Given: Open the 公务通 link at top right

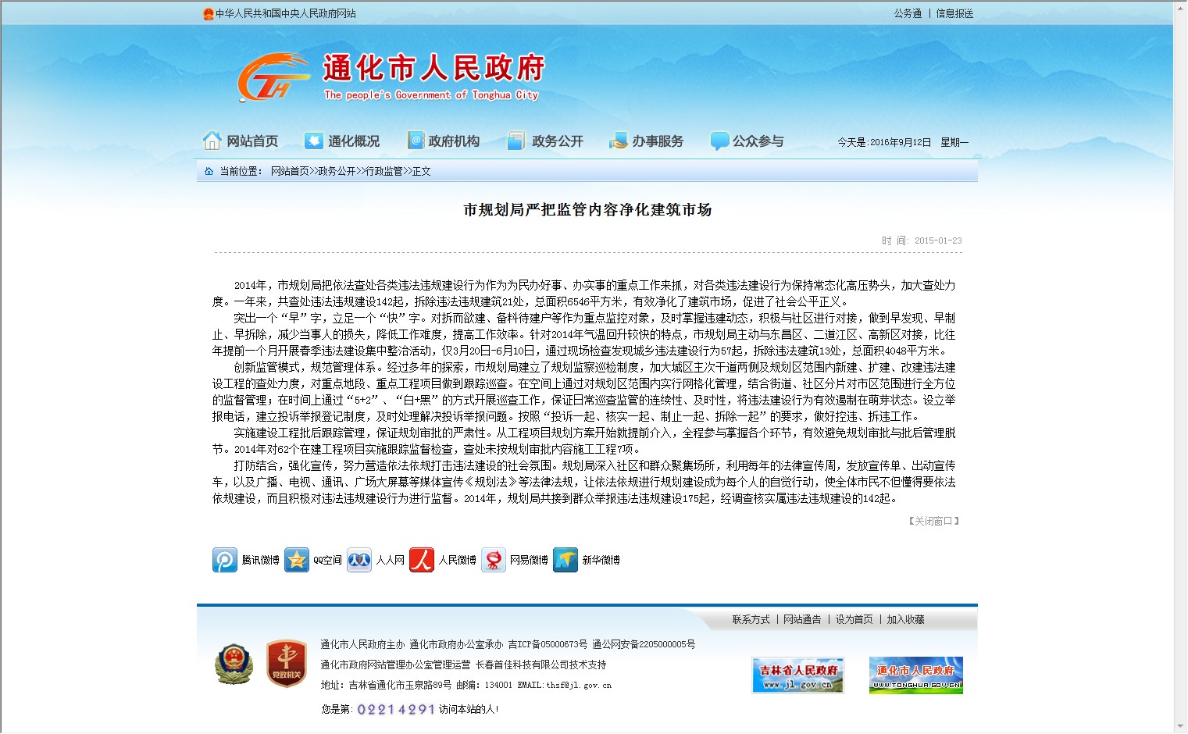Looking at the screenshot, I should 908,13.
